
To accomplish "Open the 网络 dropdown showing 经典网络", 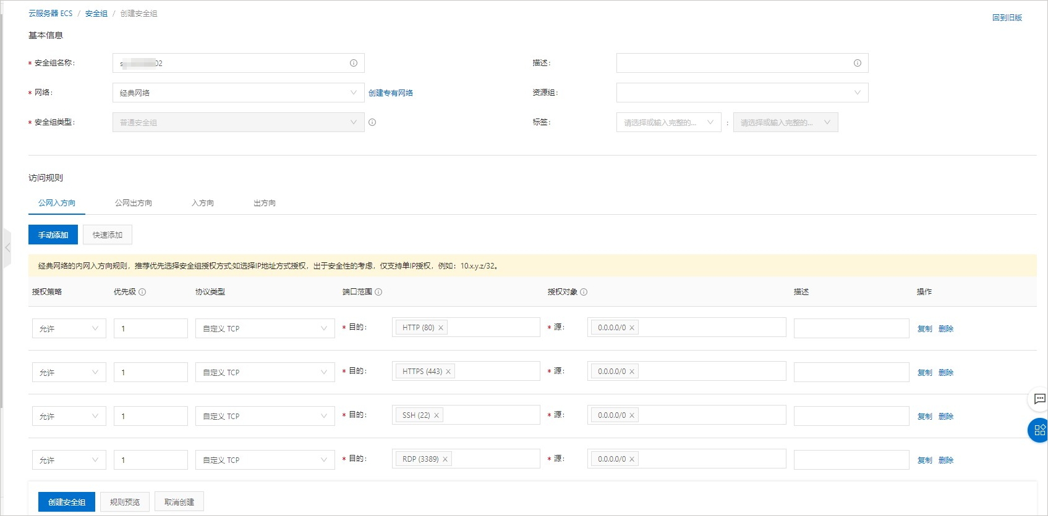I will pos(238,93).
